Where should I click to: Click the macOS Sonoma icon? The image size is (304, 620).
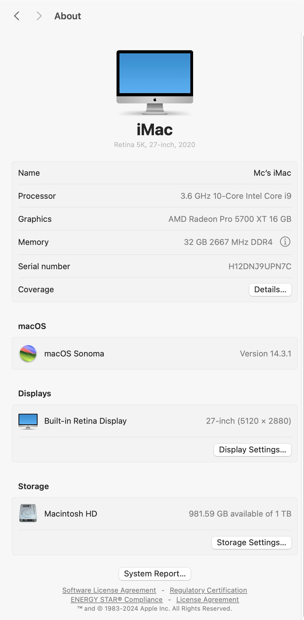pos(28,354)
